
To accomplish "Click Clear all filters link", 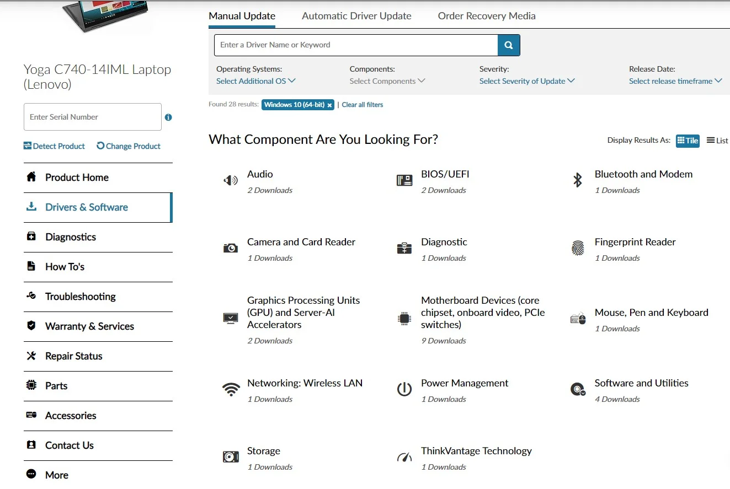I will coord(363,105).
